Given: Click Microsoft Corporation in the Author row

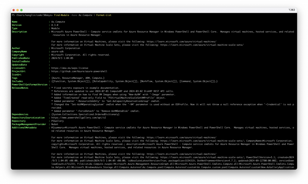Looking at the screenshot, I should click(x=66, y=48).
